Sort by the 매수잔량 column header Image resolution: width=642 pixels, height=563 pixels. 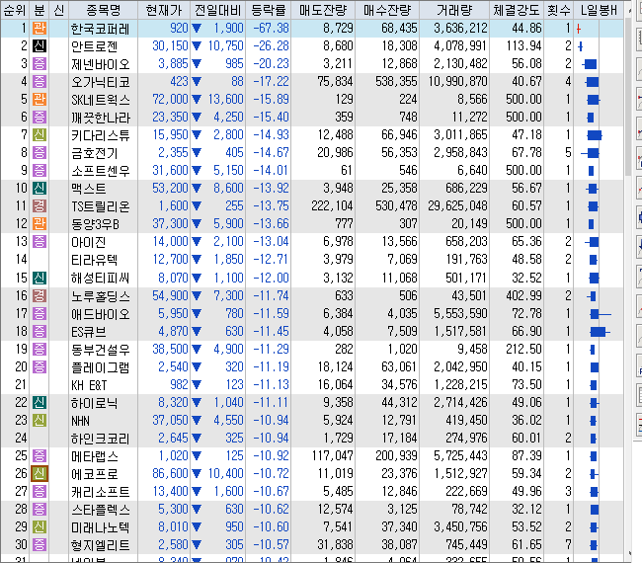pos(387,10)
